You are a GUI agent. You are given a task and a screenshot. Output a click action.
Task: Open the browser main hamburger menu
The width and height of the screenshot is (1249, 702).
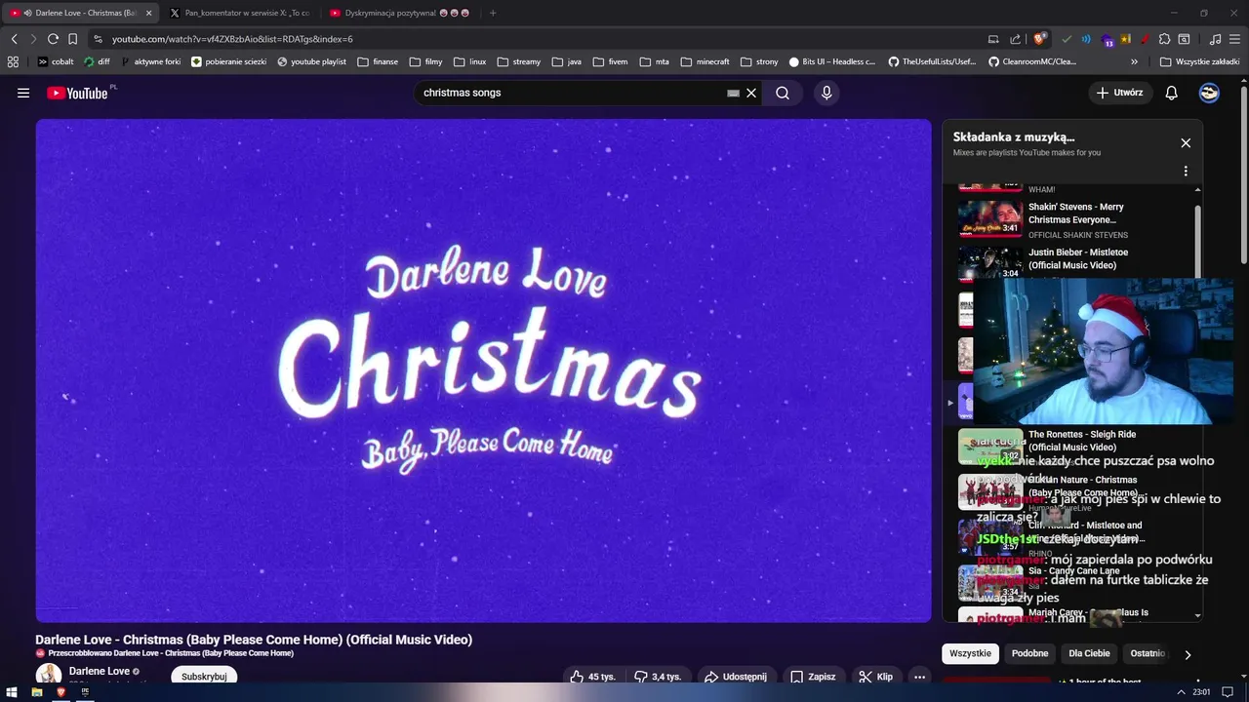(1234, 39)
